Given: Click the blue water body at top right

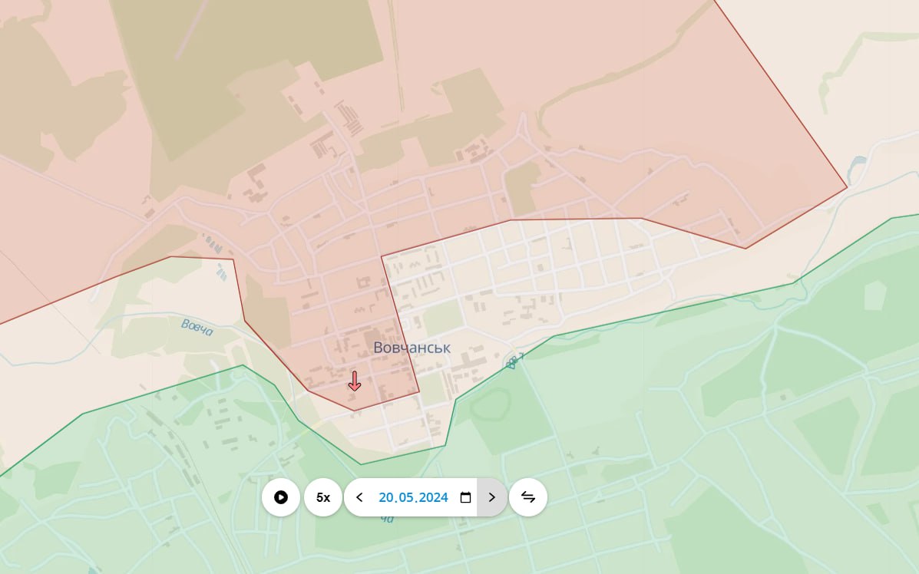Looking at the screenshot, I should 858,164.
